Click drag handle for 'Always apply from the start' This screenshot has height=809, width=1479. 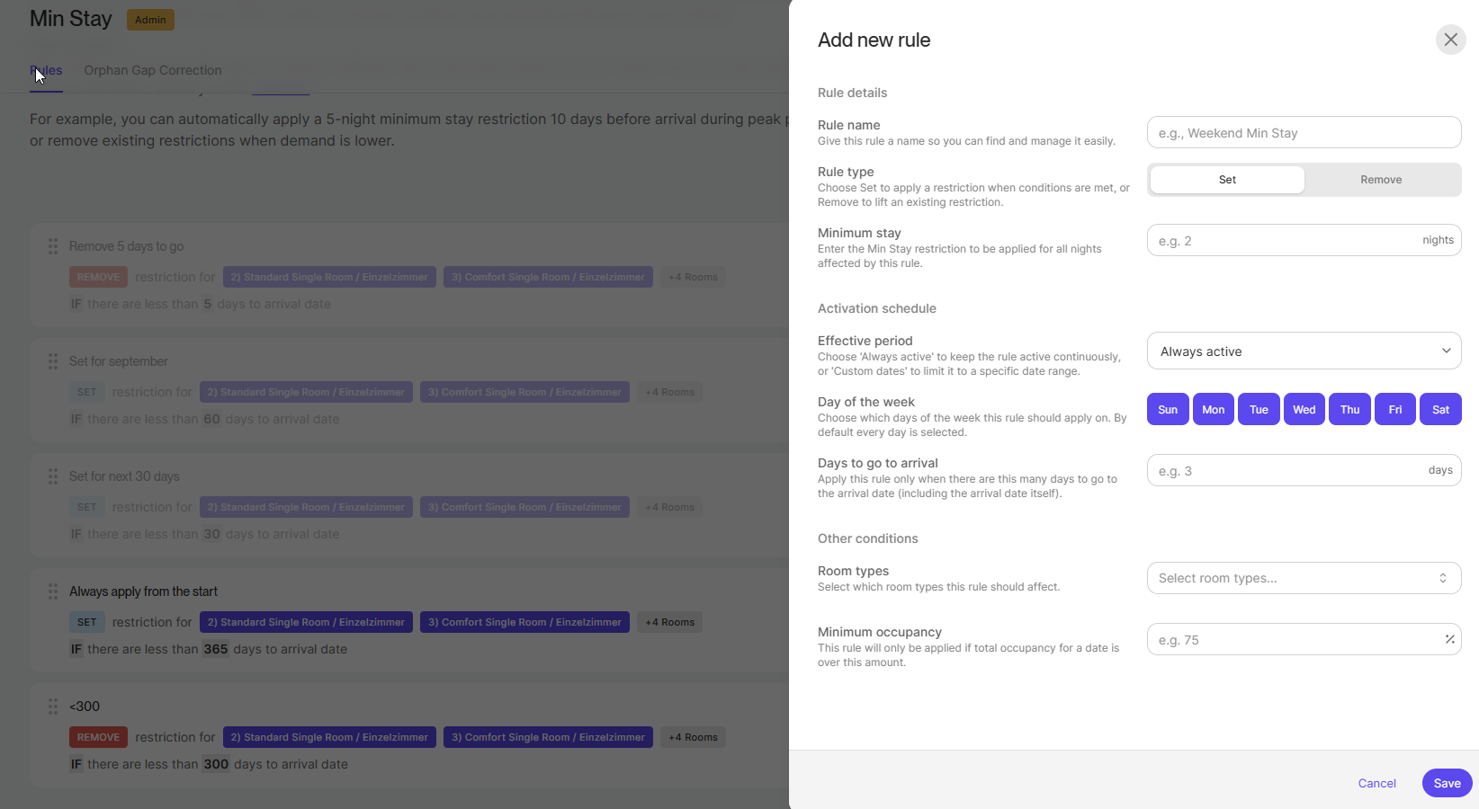tap(53, 591)
